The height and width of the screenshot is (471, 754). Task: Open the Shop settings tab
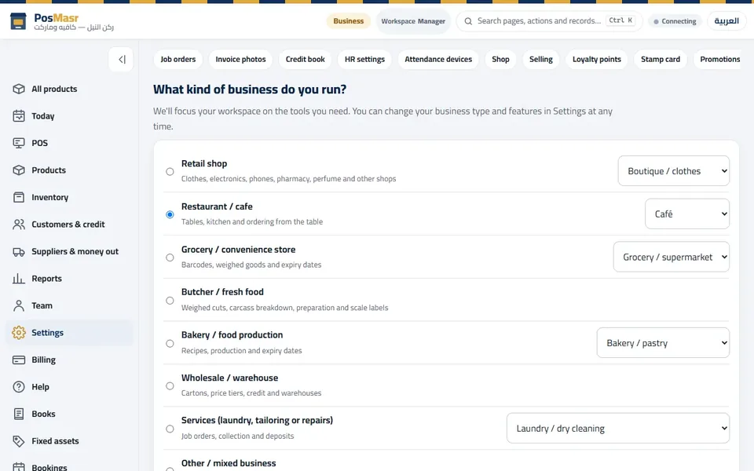coord(500,59)
